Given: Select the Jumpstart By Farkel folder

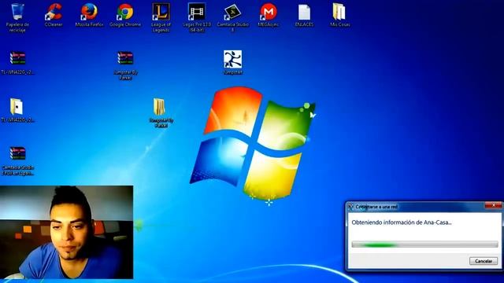Looking at the screenshot, I should click(161, 113).
